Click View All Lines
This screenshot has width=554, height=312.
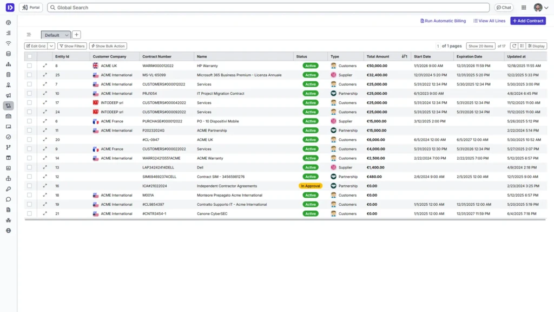pos(489,21)
